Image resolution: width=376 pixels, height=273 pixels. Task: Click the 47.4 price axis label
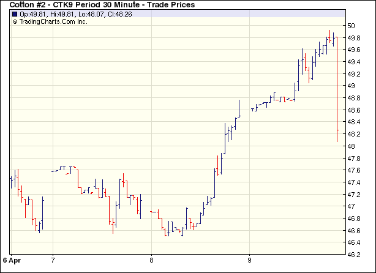point(354,182)
